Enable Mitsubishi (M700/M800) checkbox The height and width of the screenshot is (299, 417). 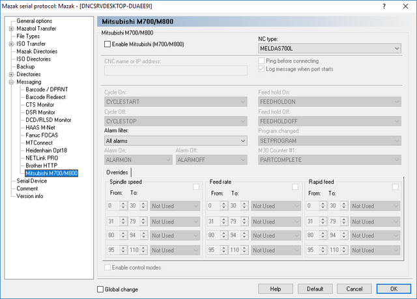coord(108,44)
